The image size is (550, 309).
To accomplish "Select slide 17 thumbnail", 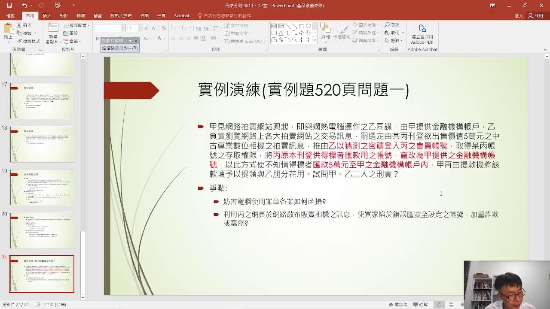I will pos(42,101).
